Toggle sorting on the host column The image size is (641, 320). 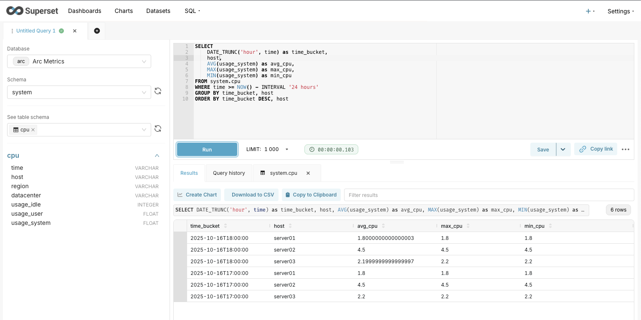coord(290,226)
